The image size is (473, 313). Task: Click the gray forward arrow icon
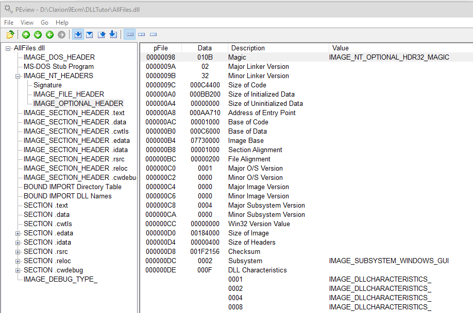tap(61, 34)
